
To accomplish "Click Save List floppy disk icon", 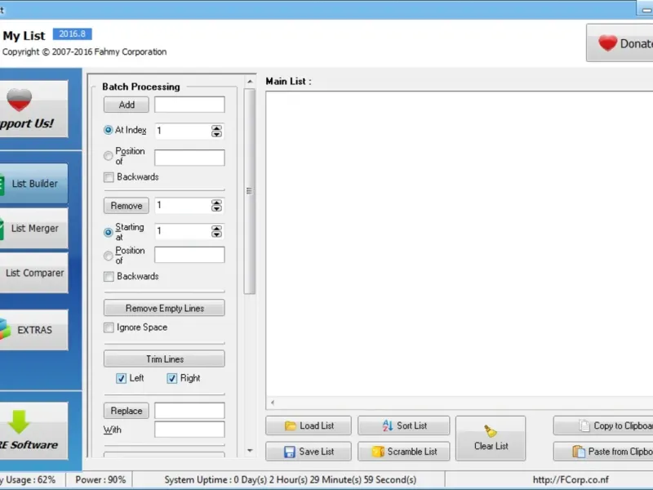I will click(x=290, y=452).
